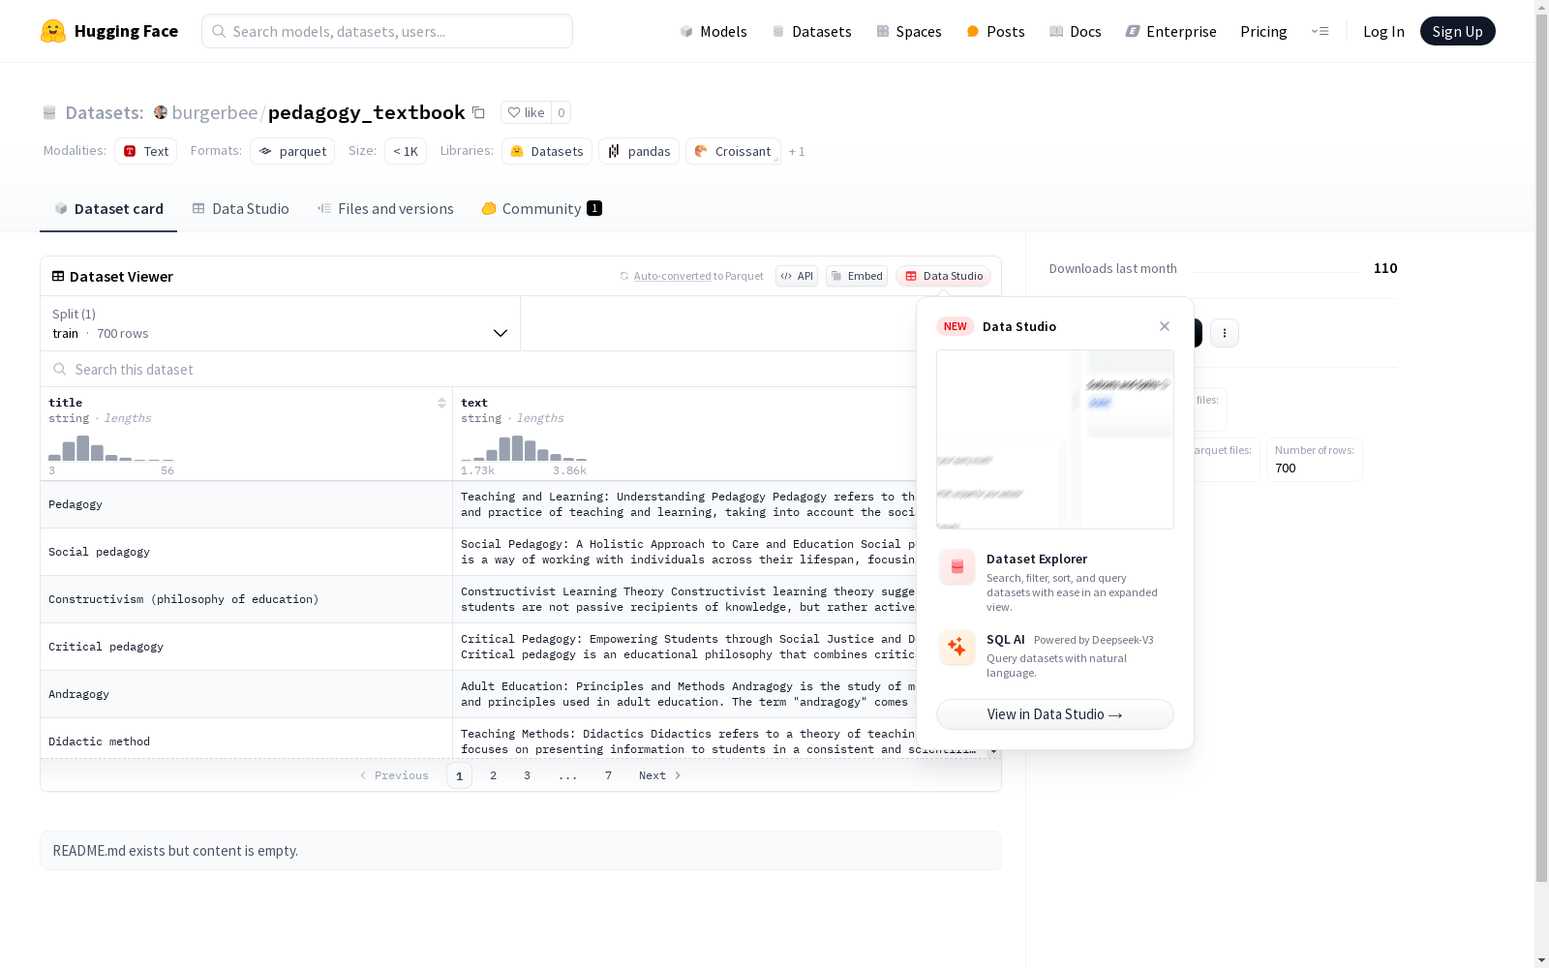This screenshot has height=968, width=1549.
Task: Open the three-dot more options button
Action: coord(1225,333)
